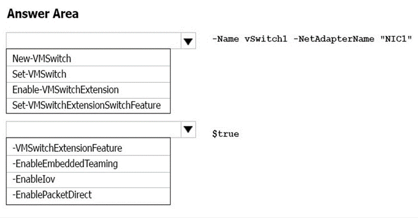Choose -EnableEmbeddedTeaming from the list

click(65, 163)
